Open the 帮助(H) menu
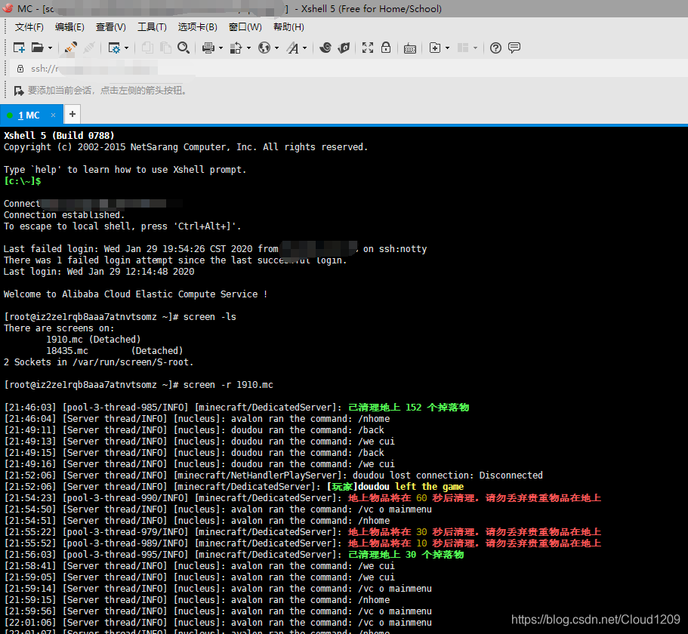The image size is (688, 634). click(288, 27)
